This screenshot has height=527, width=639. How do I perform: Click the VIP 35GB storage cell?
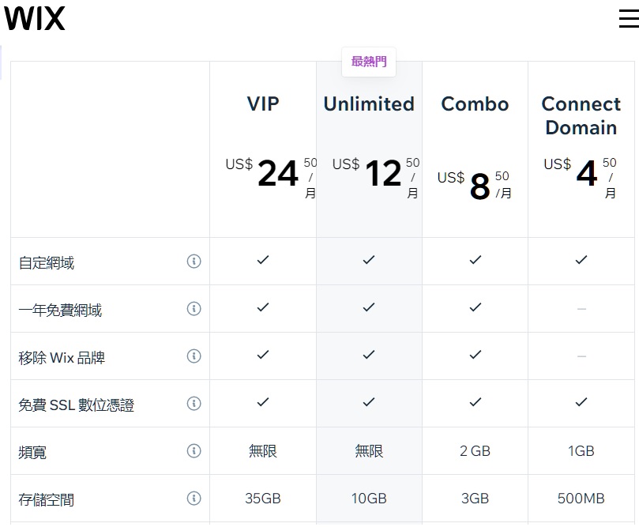(263, 498)
